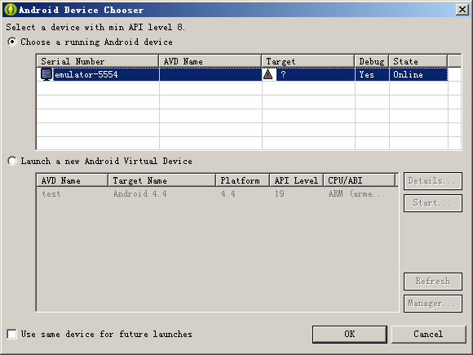Click the lower table's AVD Name header

73,180
